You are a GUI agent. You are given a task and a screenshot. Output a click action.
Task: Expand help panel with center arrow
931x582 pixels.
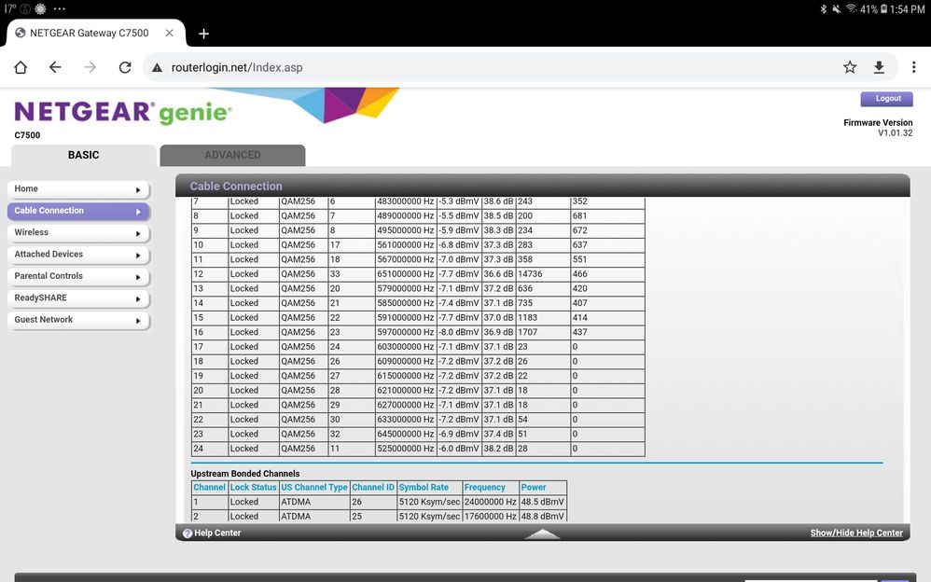click(542, 534)
